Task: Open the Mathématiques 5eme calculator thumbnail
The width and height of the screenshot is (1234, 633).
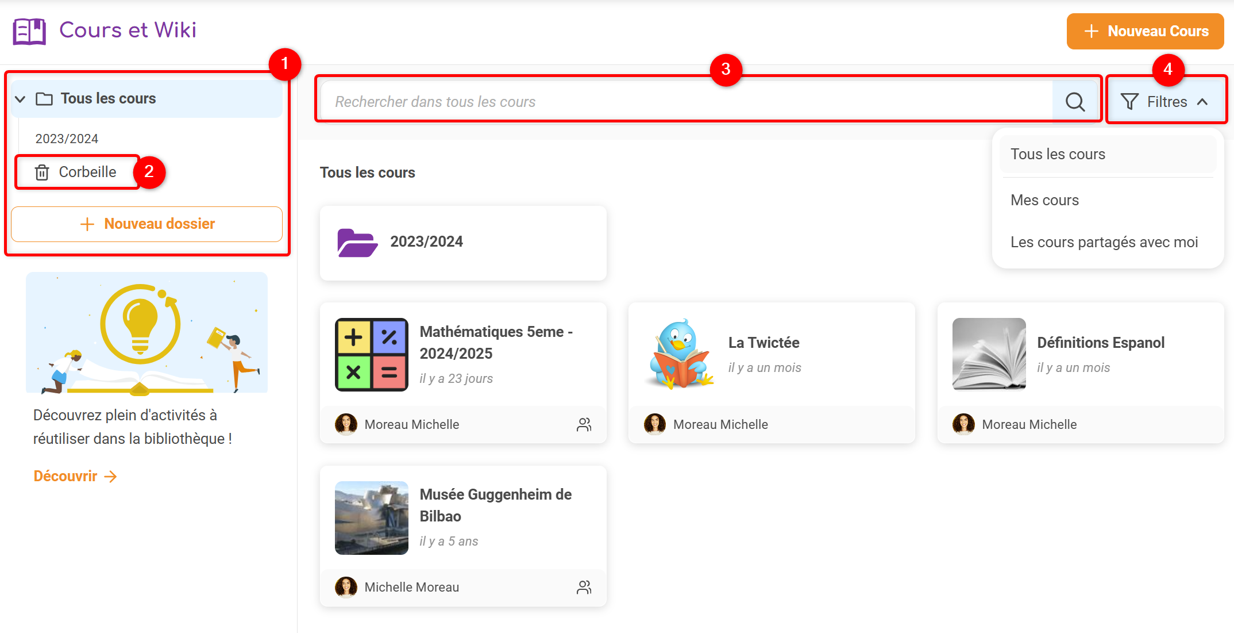Action: point(371,354)
